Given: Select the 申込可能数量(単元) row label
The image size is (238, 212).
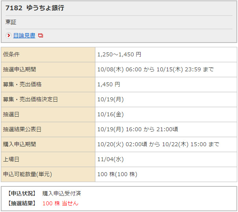Looking at the screenshot, I should (x=28, y=174).
